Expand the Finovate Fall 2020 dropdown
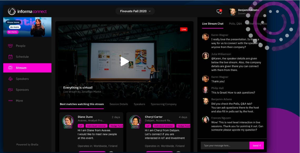This screenshot has height=153, width=300. [x=135, y=11]
